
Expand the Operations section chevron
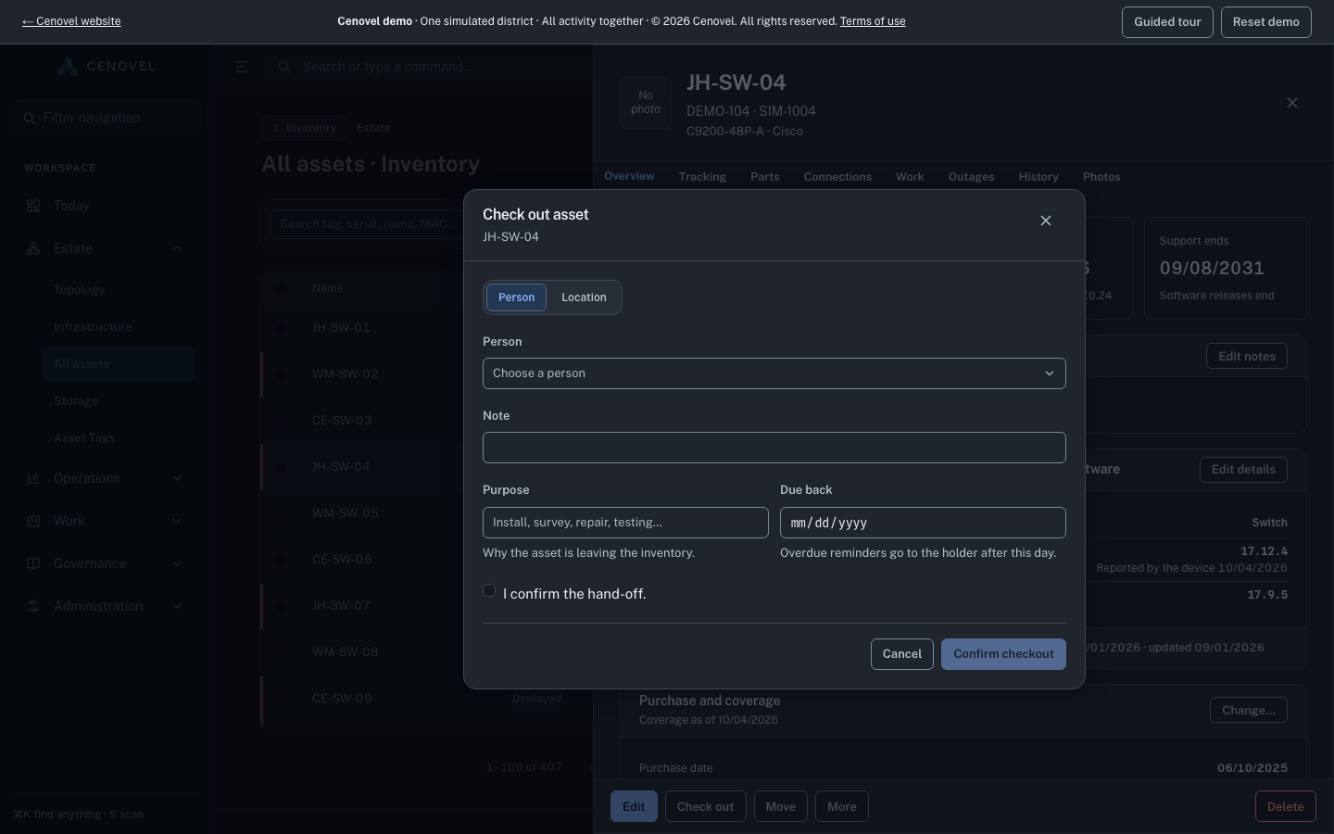point(177,478)
